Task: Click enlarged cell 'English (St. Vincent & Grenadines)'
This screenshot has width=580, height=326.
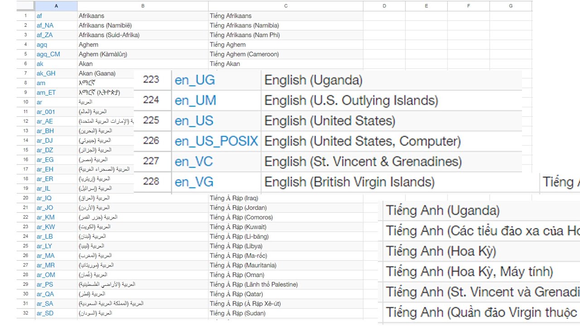Action: click(391, 162)
